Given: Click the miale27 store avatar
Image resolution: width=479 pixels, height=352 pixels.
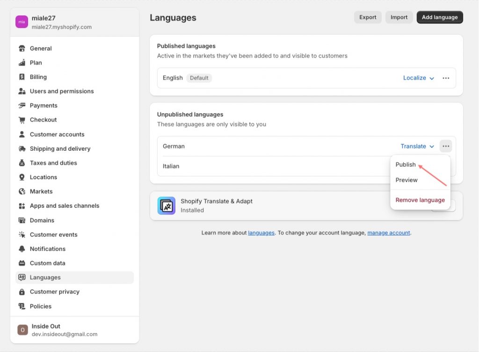Looking at the screenshot, I should tap(22, 22).
